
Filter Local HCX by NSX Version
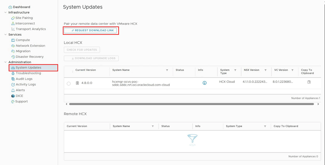[266, 70]
